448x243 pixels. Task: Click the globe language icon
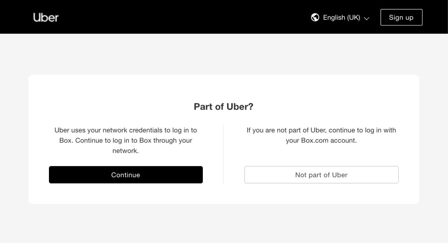pos(315,17)
